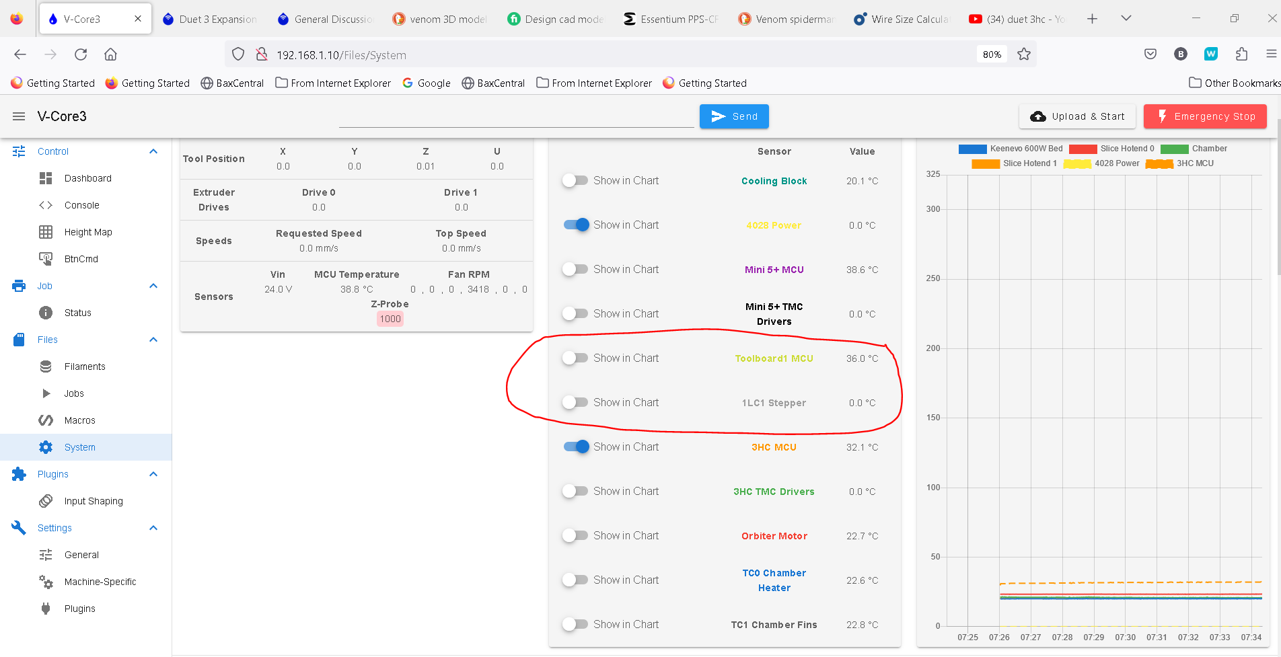
Task: Switch to the Wire Size Calculator tab
Action: (x=902, y=19)
